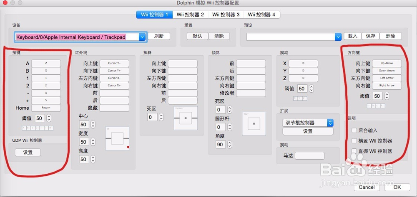Click the 红外线 向下键 Cursor Y+ mapping

(x=114, y=71)
